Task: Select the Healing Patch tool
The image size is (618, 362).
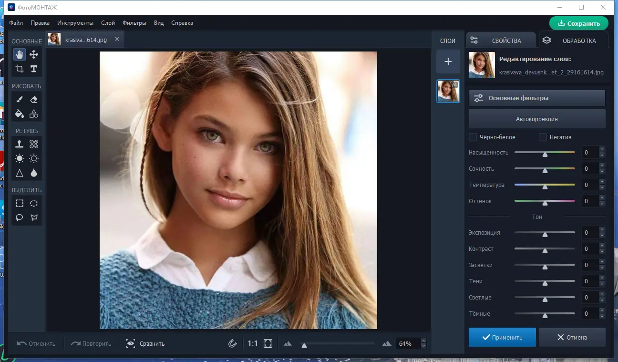Action: coord(34,144)
